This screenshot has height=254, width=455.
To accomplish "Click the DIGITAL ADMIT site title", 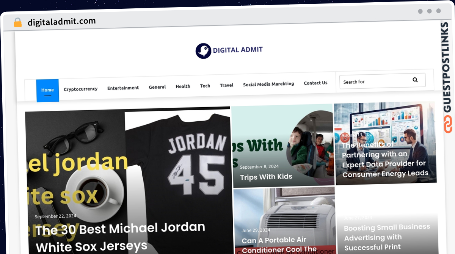I will (238, 50).
